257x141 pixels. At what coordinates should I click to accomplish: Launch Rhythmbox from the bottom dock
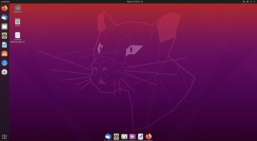116,137
